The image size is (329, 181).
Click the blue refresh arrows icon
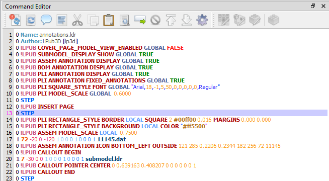point(31,20)
